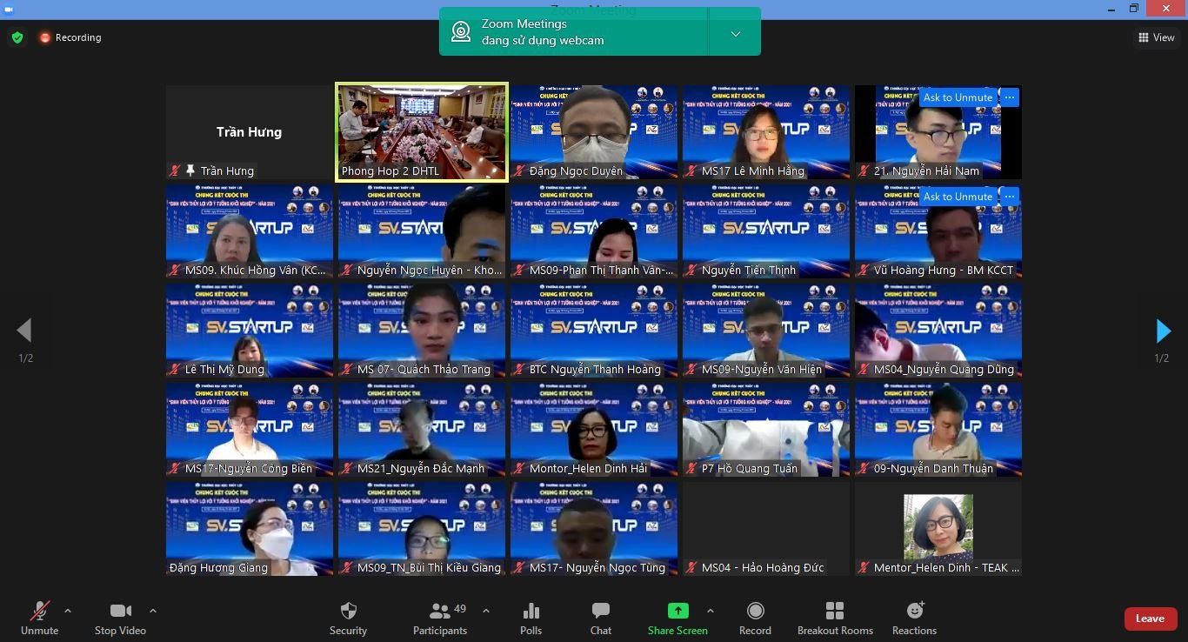Unmute the microphone
The width and height of the screenshot is (1188, 642).
point(39,619)
